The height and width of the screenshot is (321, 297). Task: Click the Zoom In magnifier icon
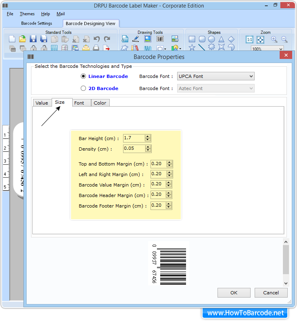(274, 39)
